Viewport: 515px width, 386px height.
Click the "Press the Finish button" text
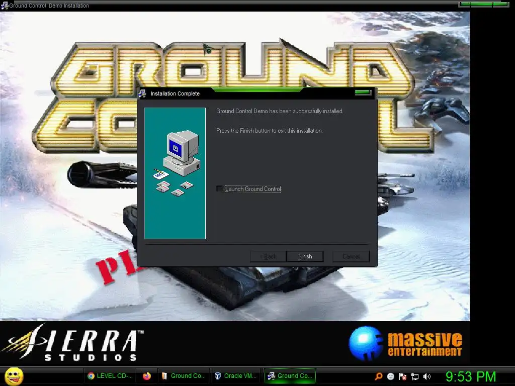click(270, 131)
